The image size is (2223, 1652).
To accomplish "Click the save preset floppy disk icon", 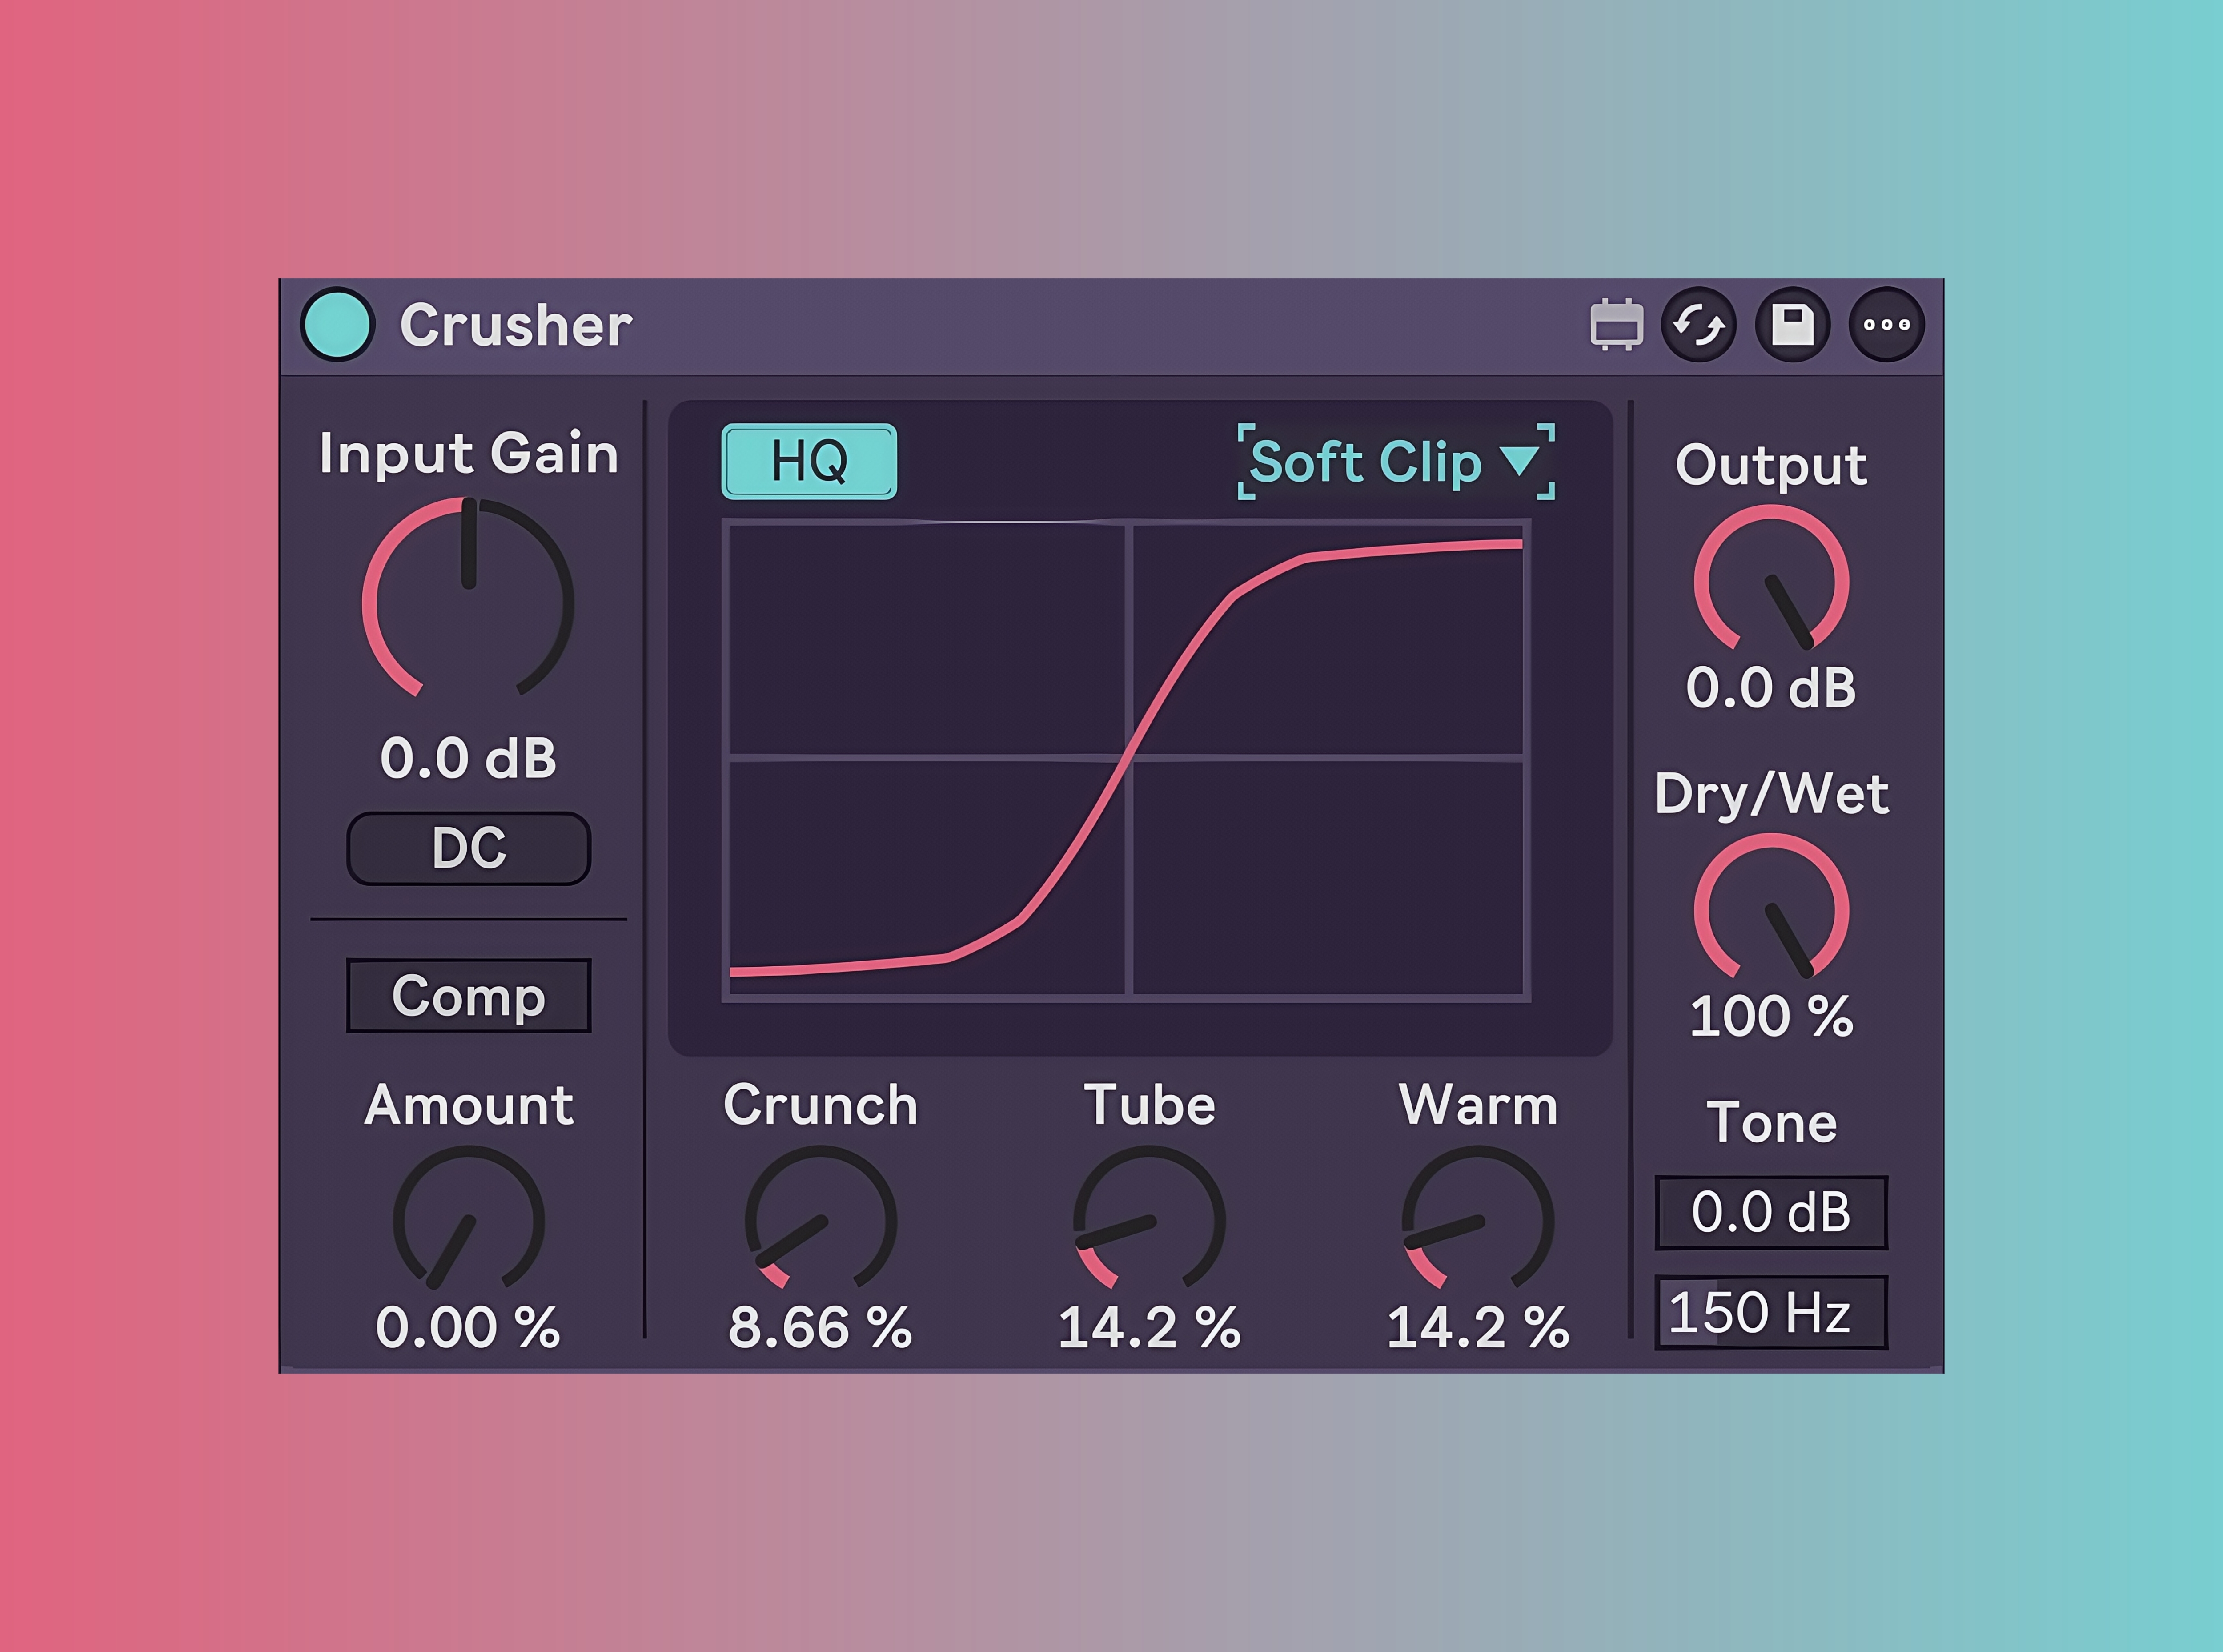I will pyautogui.click(x=1792, y=324).
